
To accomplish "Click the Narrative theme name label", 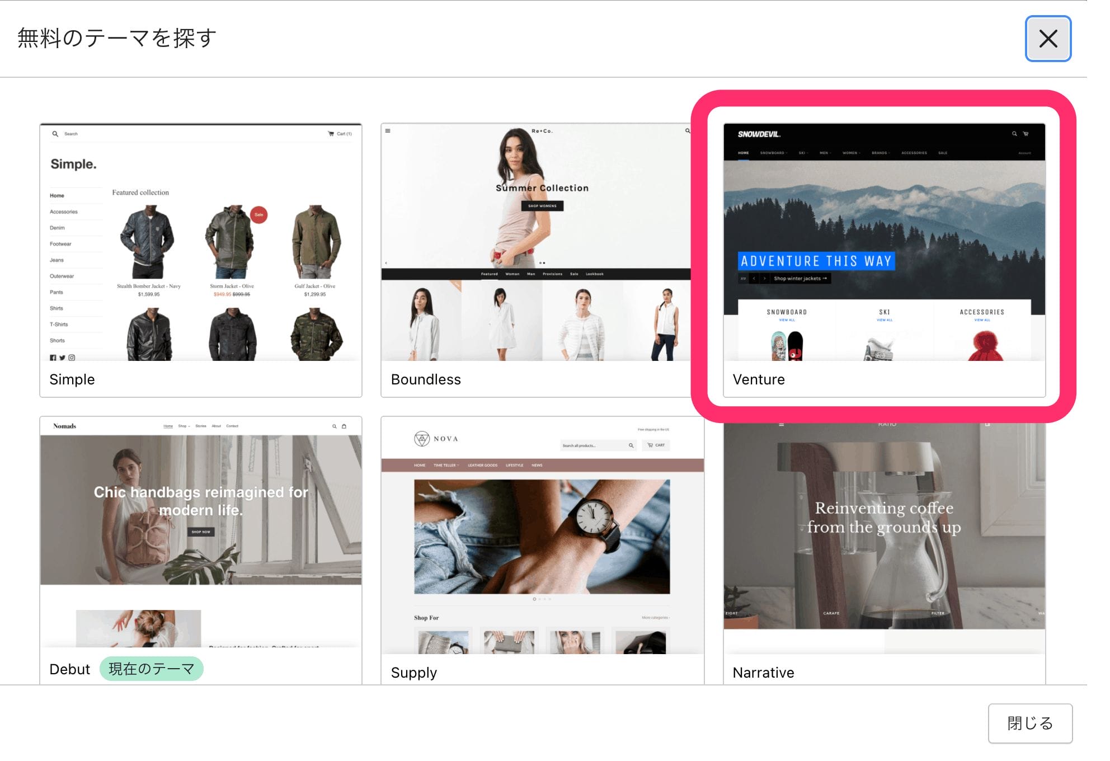I will [763, 672].
